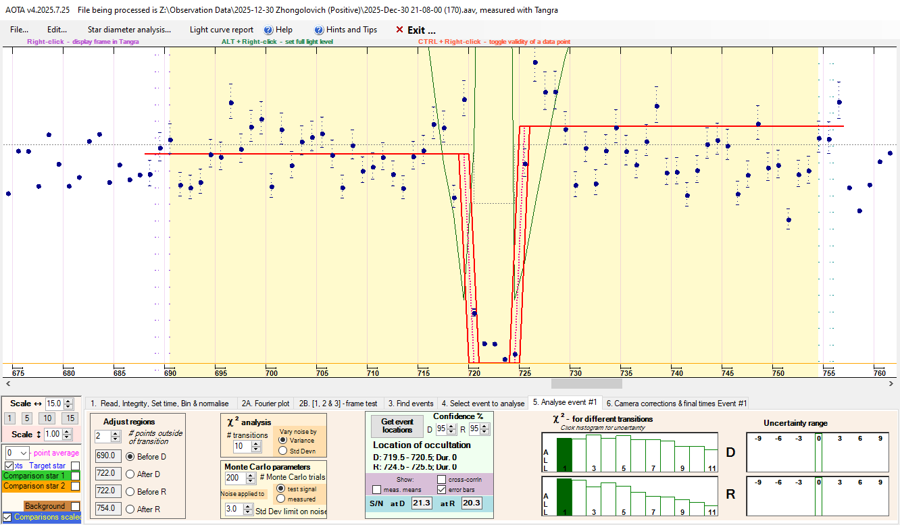The height and width of the screenshot is (525, 900).
Task: Set horizontal scale preset to 10
Action: 46,418
